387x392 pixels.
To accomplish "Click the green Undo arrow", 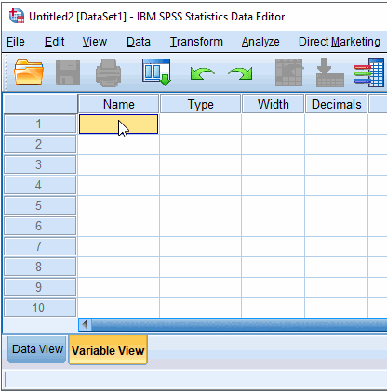I will (202, 73).
